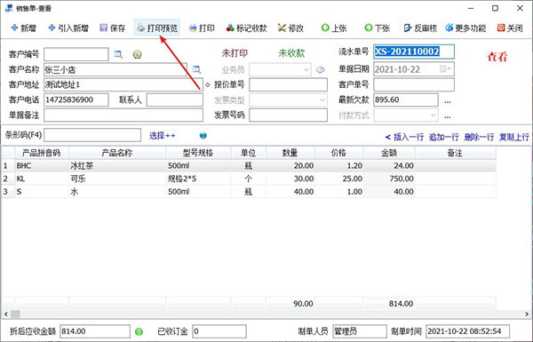Viewport: 533px width, 342px height.
Task: Click the 制单人员 field 管理员
Action: click(360, 331)
